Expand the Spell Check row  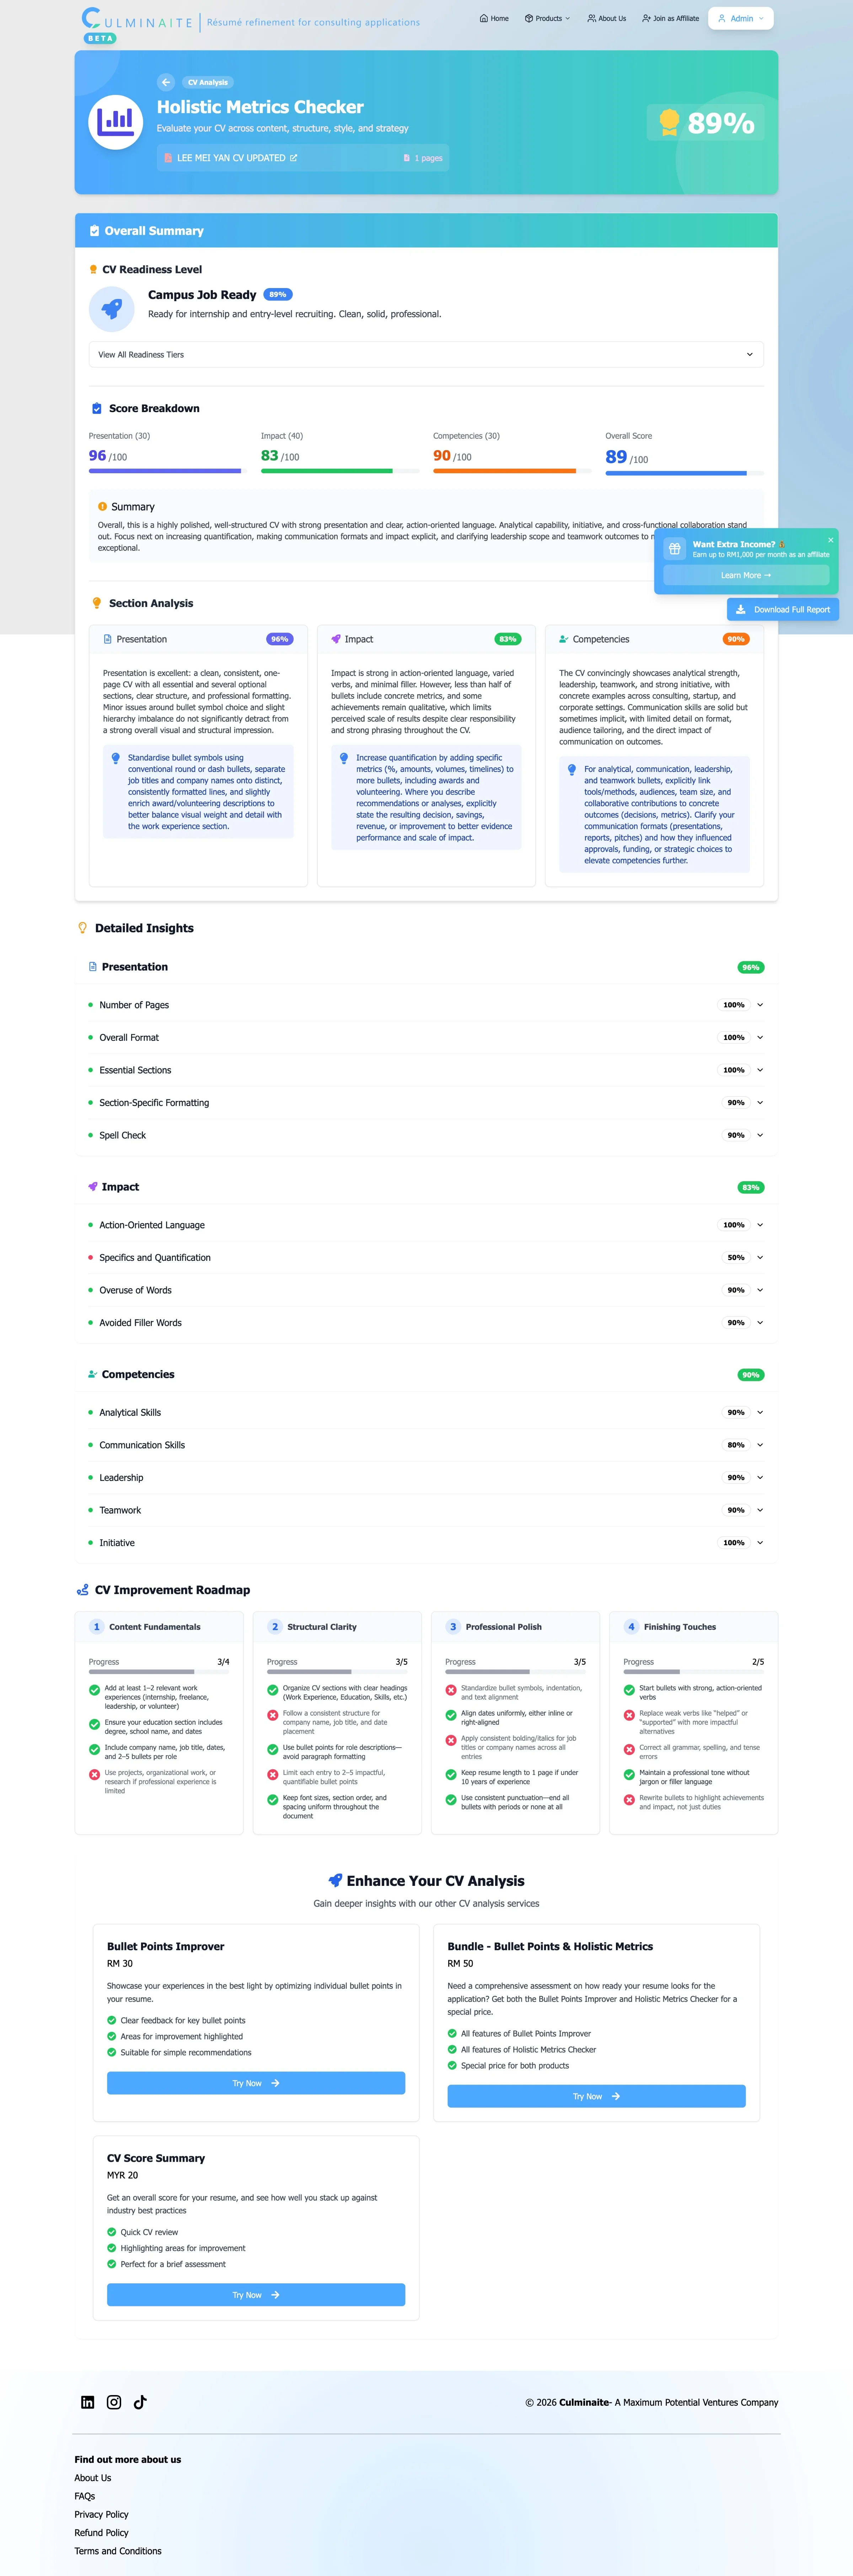click(x=426, y=1135)
